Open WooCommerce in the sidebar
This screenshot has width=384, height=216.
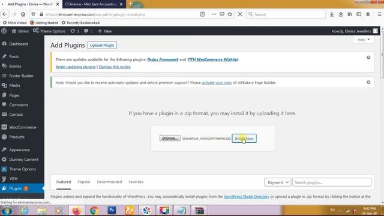point(23,127)
